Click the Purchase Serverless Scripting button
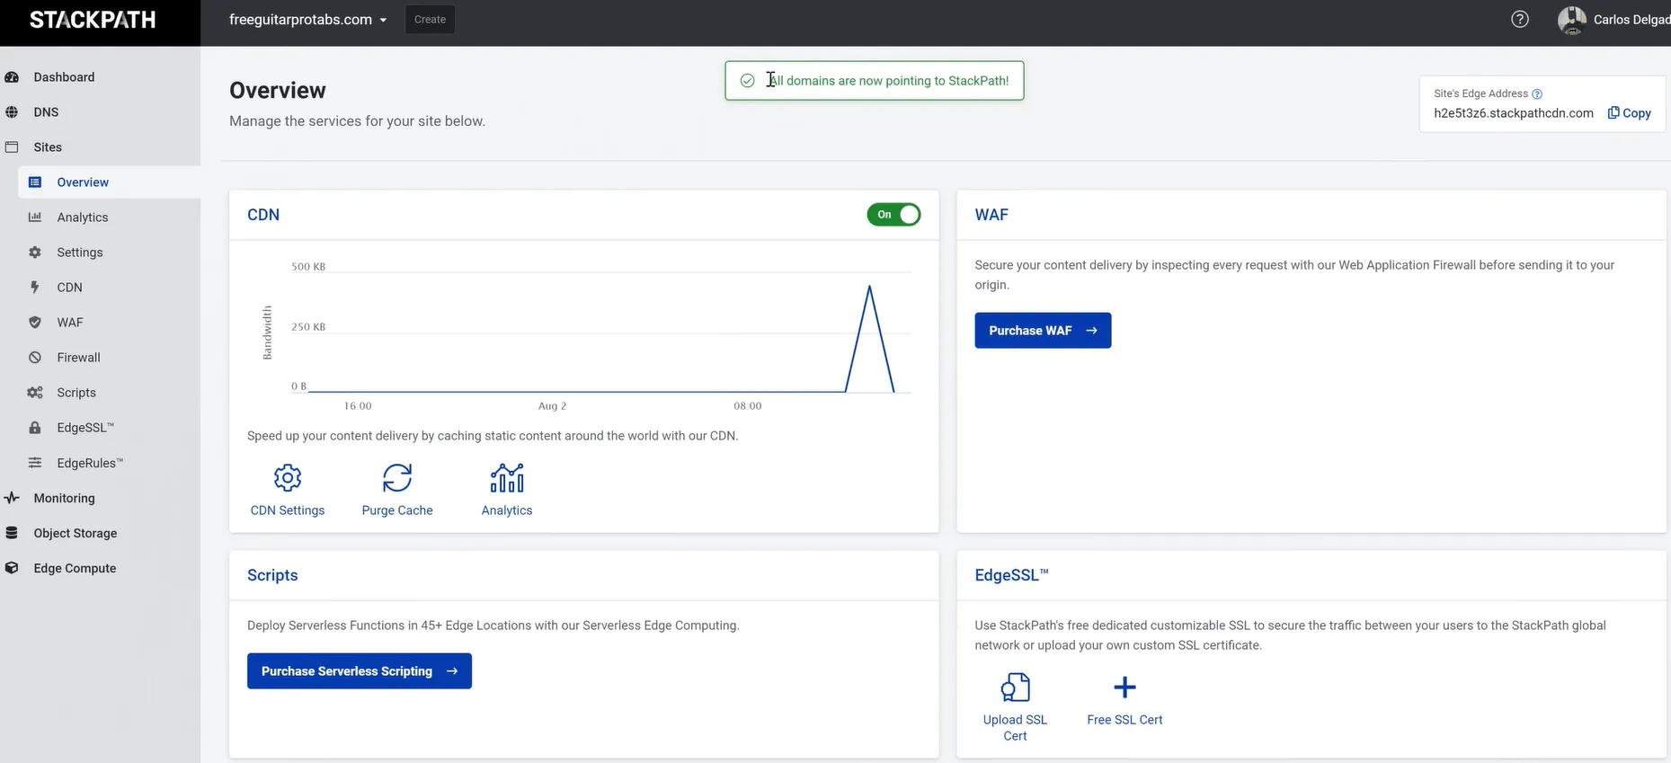Viewport: 1671px width, 763px height. (x=359, y=671)
